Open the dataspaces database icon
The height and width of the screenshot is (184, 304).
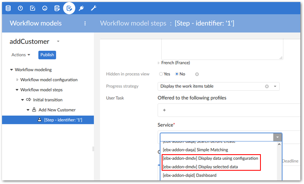click(x=8, y=8)
